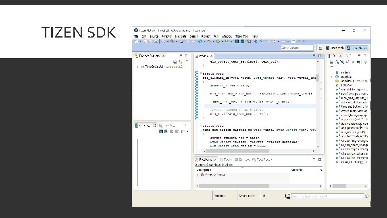Open the File menu
387x218 pixels.
136,36
